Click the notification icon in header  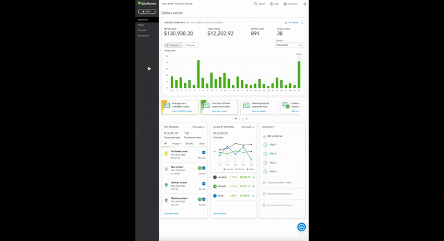[x=305, y=4]
